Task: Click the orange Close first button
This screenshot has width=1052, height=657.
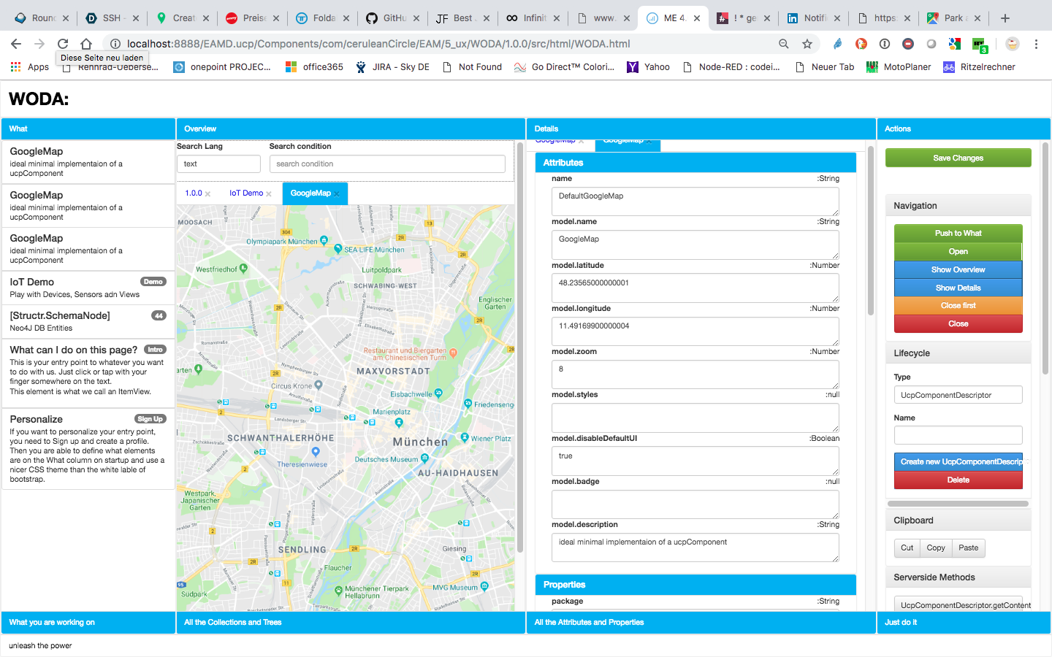Action: coord(958,305)
